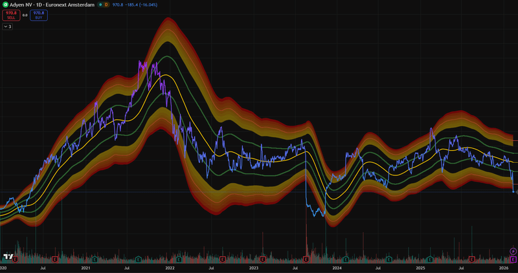518x273 pixels.
Task: Click the 0.0 spread value
Action: coord(25,15)
